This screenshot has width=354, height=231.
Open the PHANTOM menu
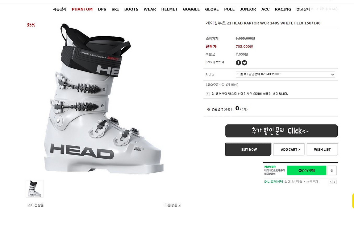coord(82,10)
